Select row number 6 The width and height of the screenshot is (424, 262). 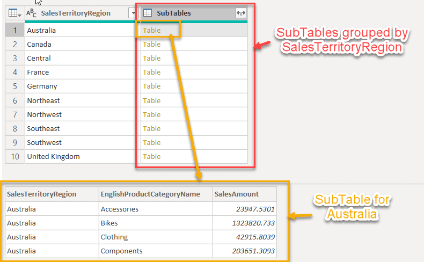[x=15, y=100]
